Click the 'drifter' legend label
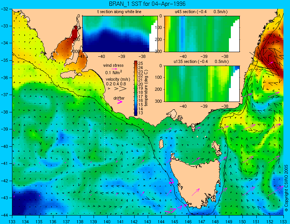The image size is (290, 224). pos(119,98)
